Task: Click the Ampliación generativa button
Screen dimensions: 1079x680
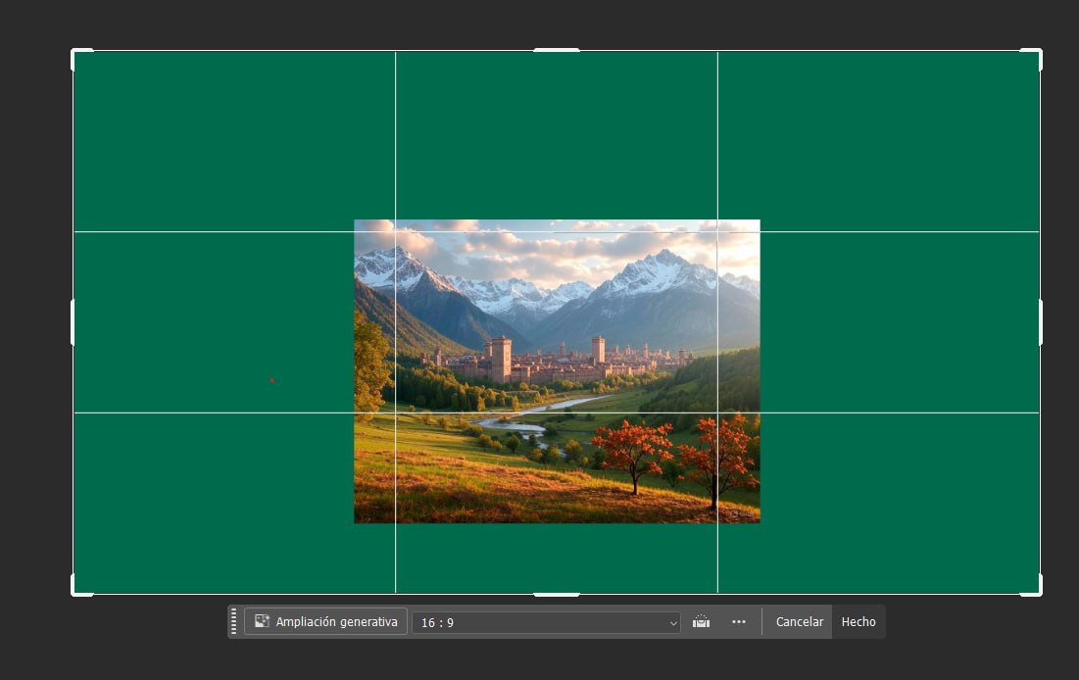Action: [x=325, y=621]
